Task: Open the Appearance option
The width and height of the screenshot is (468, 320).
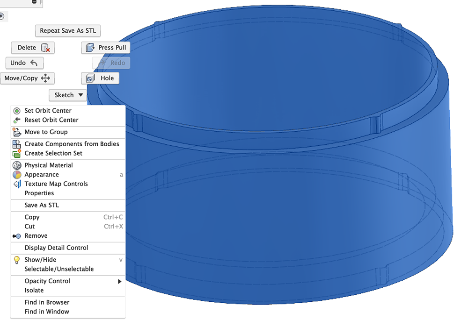Action: [68, 175]
